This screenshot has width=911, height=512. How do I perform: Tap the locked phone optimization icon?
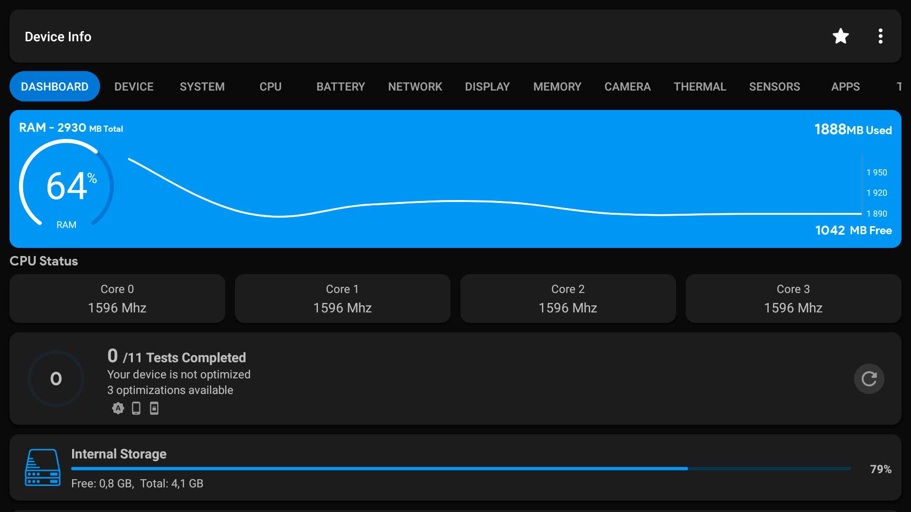coord(154,408)
